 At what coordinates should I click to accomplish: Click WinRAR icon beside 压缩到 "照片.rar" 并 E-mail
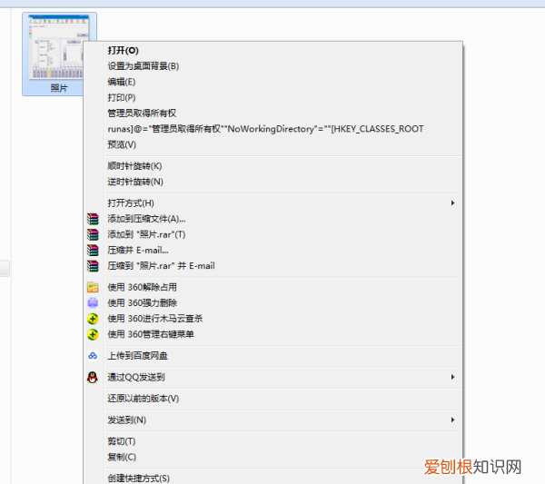click(93, 266)
